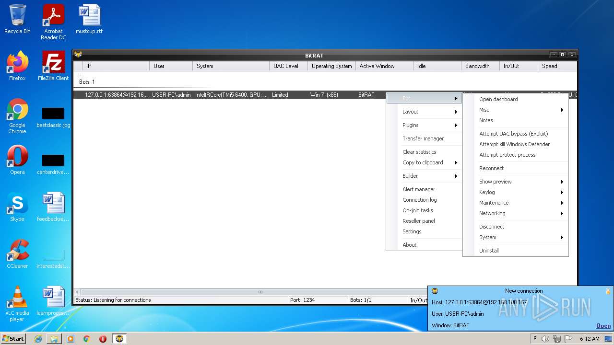
Task: Select Reconnect in the submenu
Action: [x=516, y=168]
